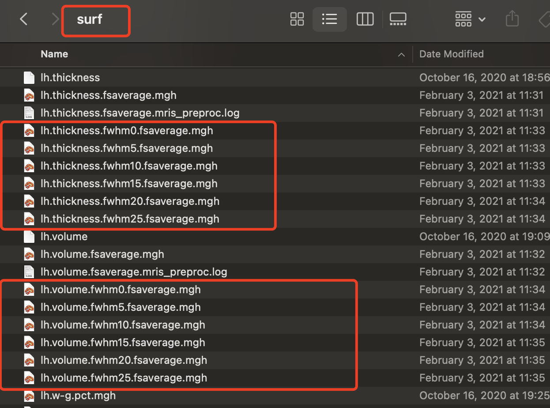Click icon of lh.thickness.fwhm15.fsaverage.mgh

coord(29,184)
